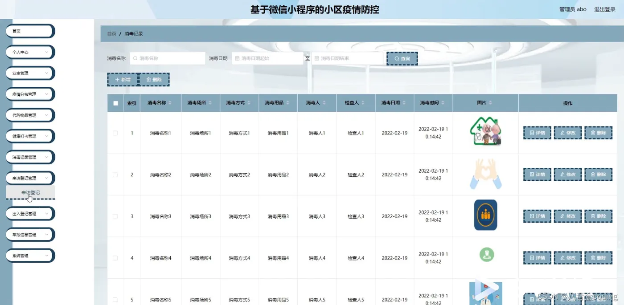Click the 查询 search button
This screenshot has width=624, height=305.
(x=402, y=59)
